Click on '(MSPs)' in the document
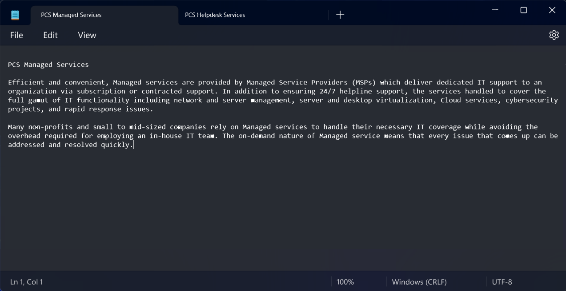Viewport: 566px width, 291px height. [x=364, y=82]
